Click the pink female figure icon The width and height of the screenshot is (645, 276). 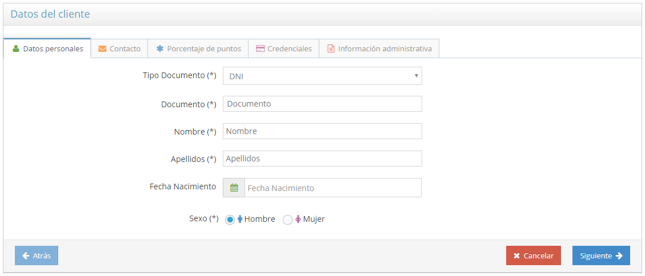tap(298, 219)
